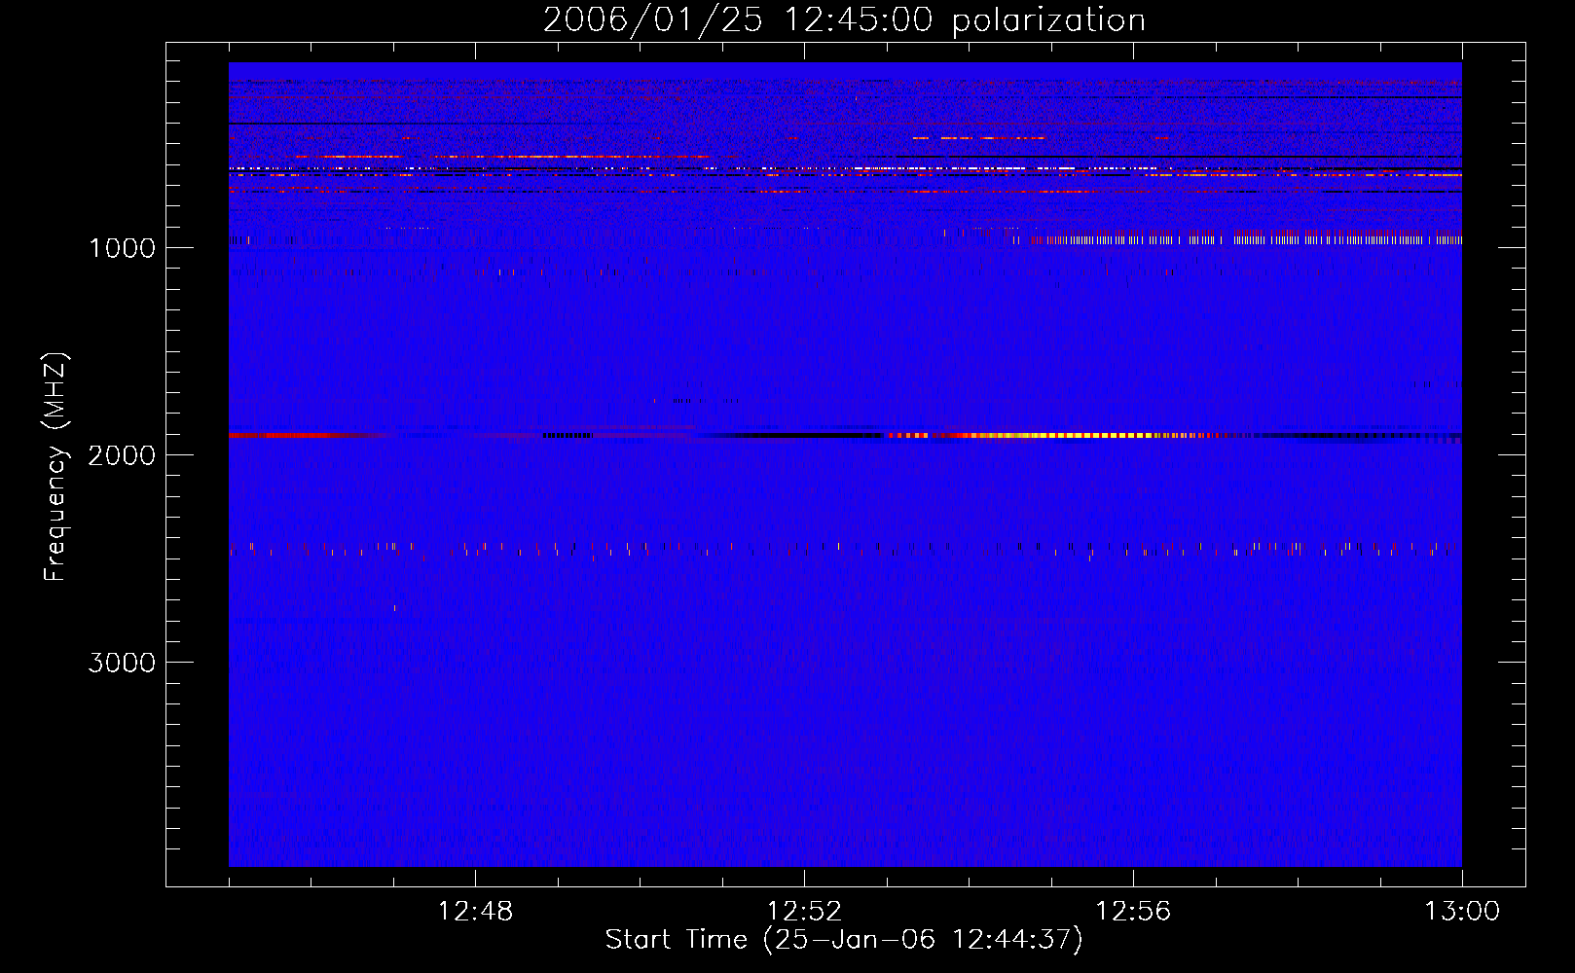
Task: Click the 'Frequency (MHZ)' axis title
Action: coord(55,467)
